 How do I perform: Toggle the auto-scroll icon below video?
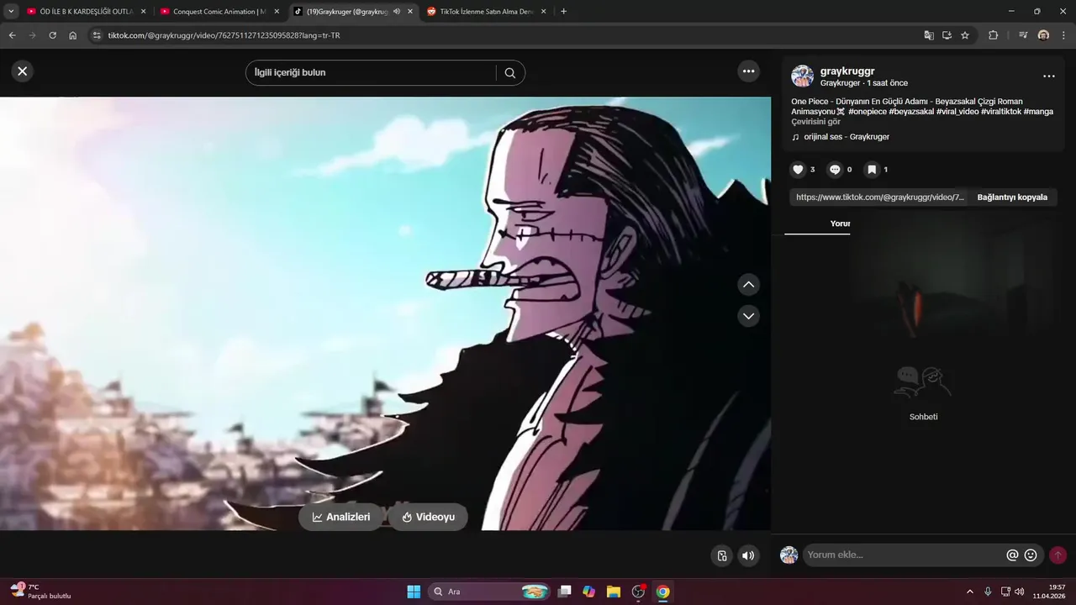(x=721, y=555)
